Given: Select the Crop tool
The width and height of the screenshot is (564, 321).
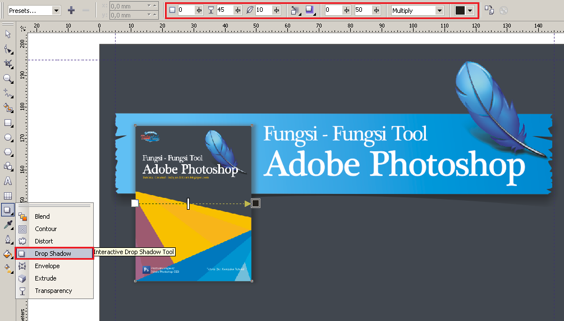Looking at the screenshot, I should [x=8, y=64].
